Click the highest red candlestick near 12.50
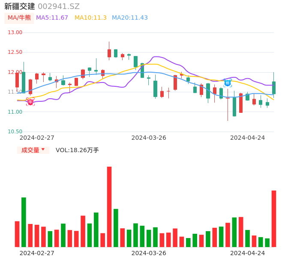 pyautogui.click(x=109, y=53)
